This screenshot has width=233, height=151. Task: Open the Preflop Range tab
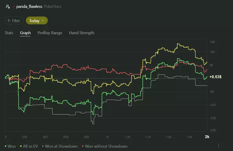point(50,33)
